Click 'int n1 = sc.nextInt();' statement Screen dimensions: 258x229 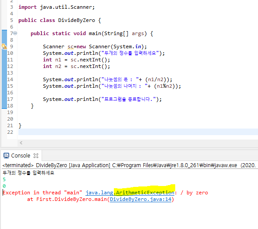coord(76,60)
